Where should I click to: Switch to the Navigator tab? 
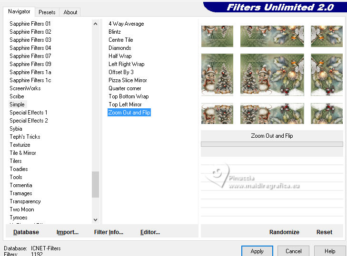pyautogui.click(x=19, y=11)
